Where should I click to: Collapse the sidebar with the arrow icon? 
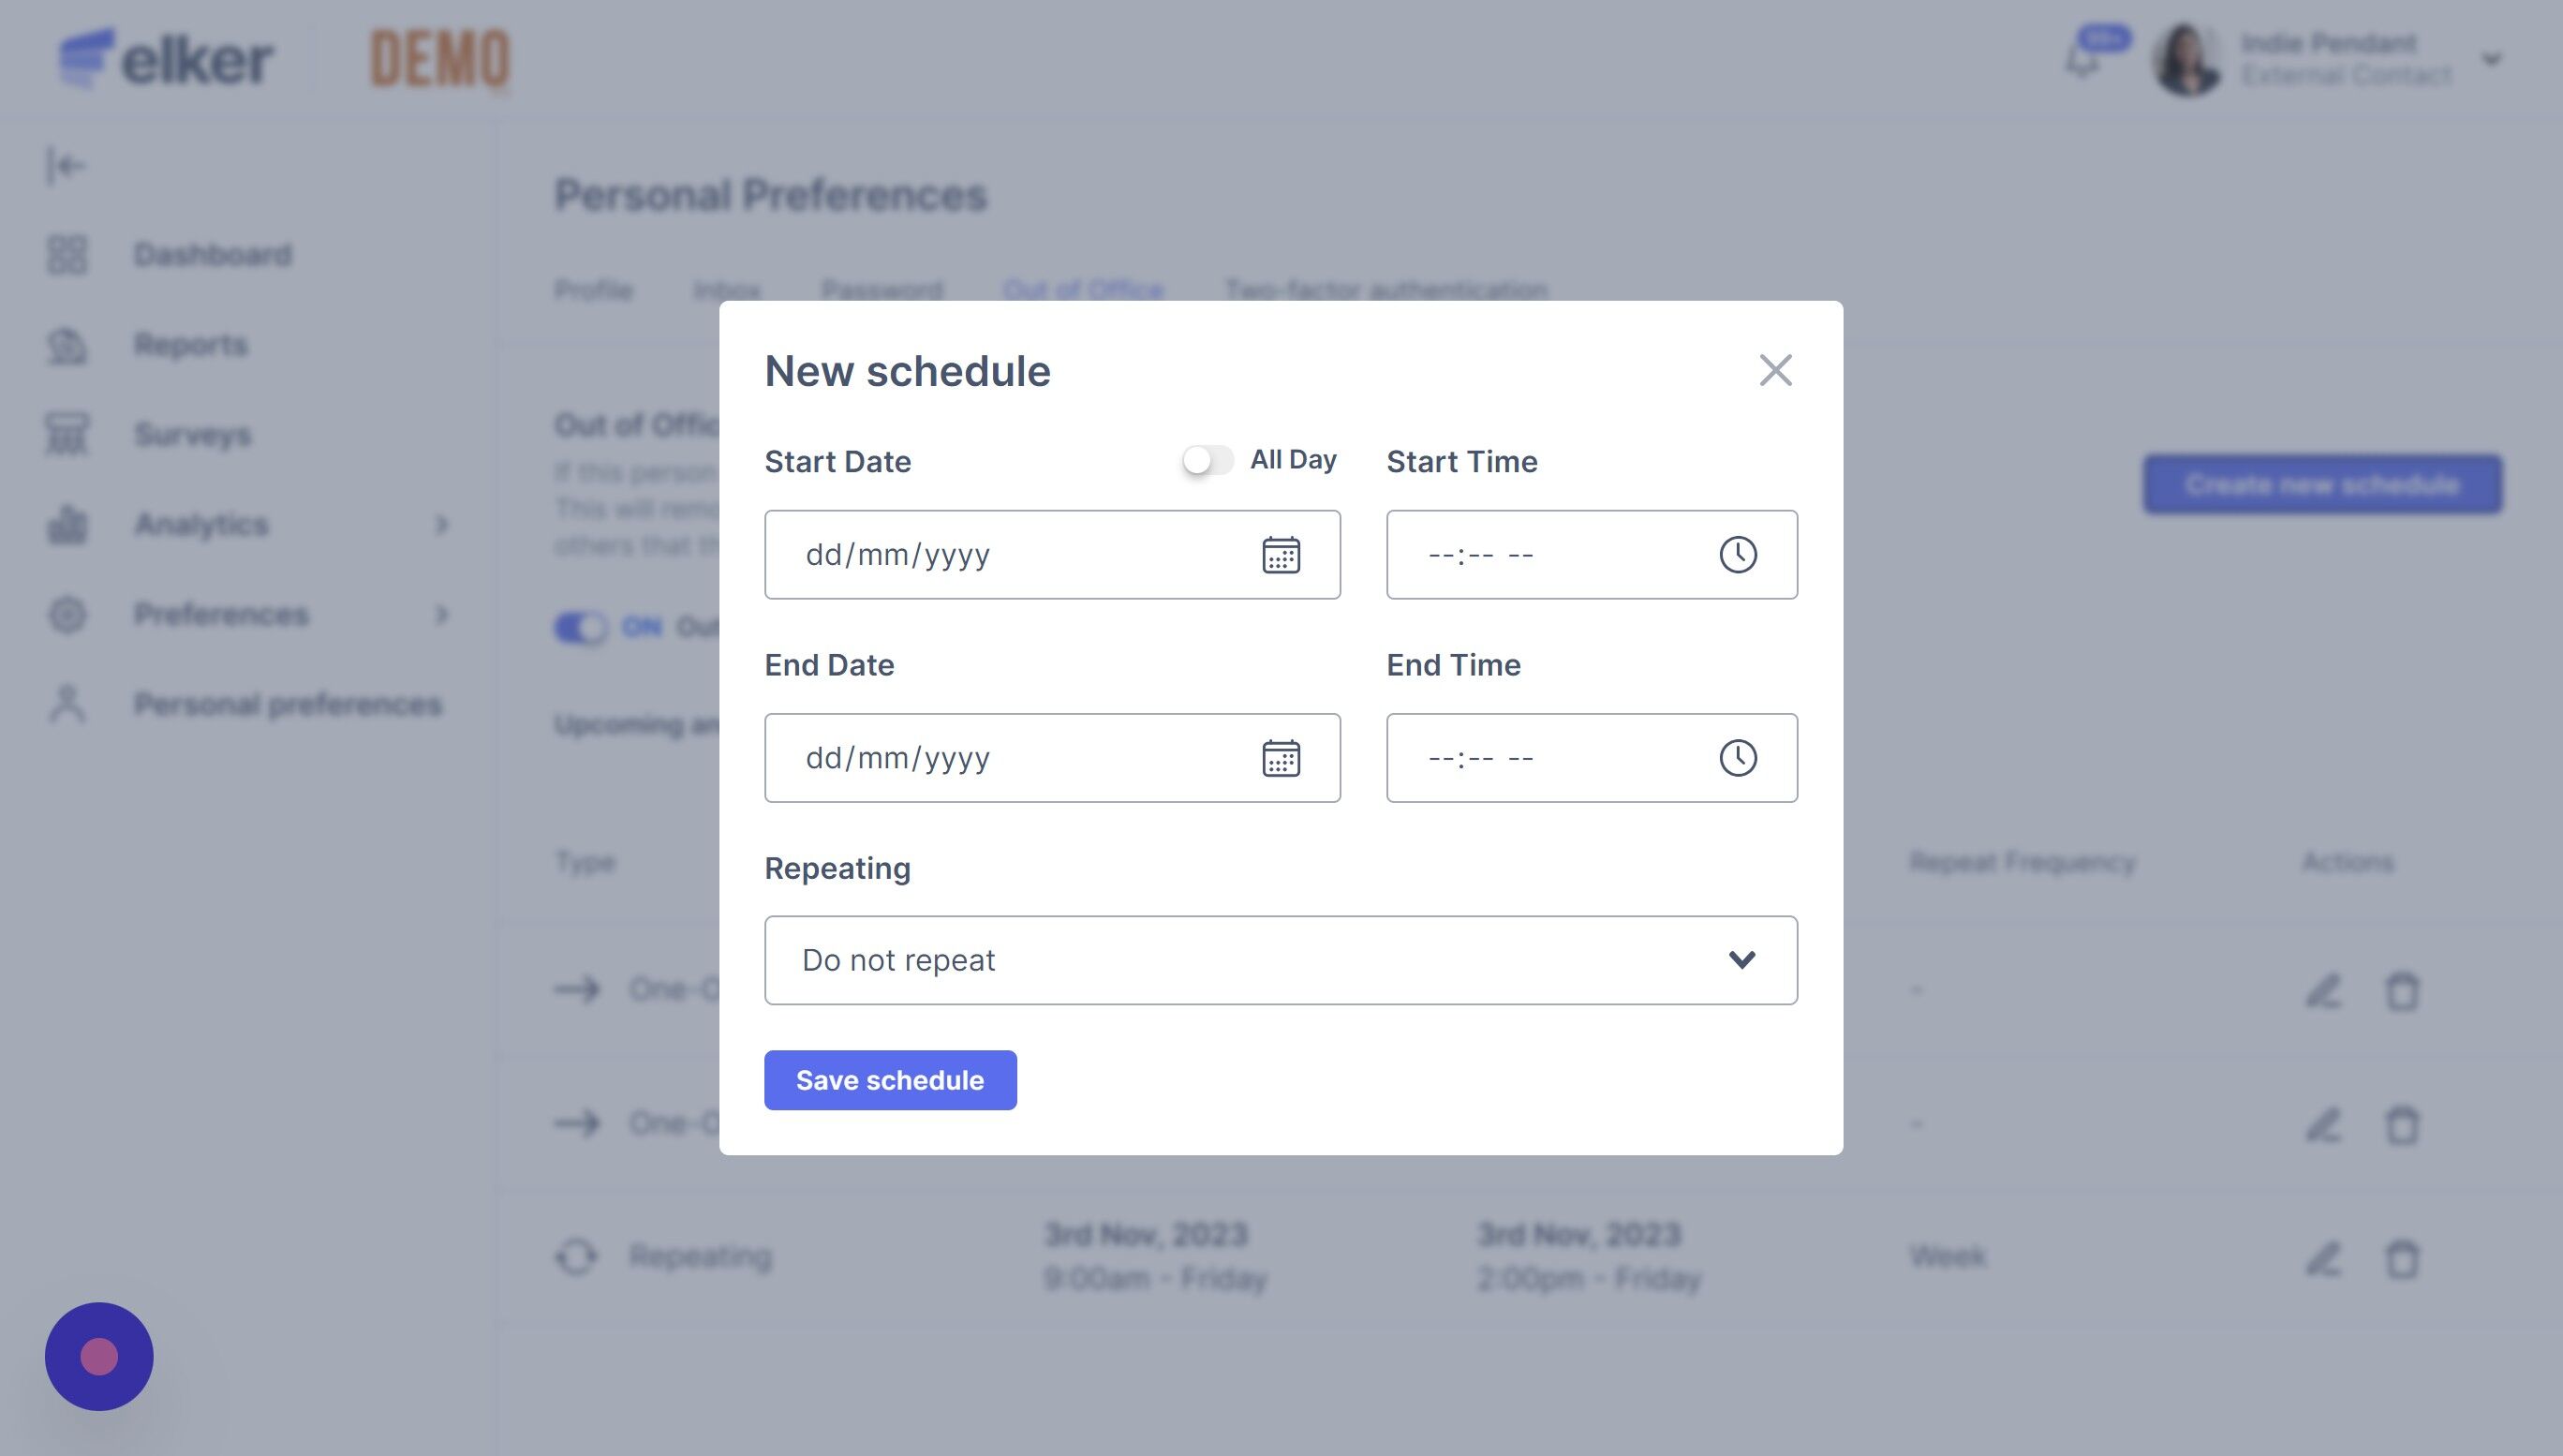66,166
